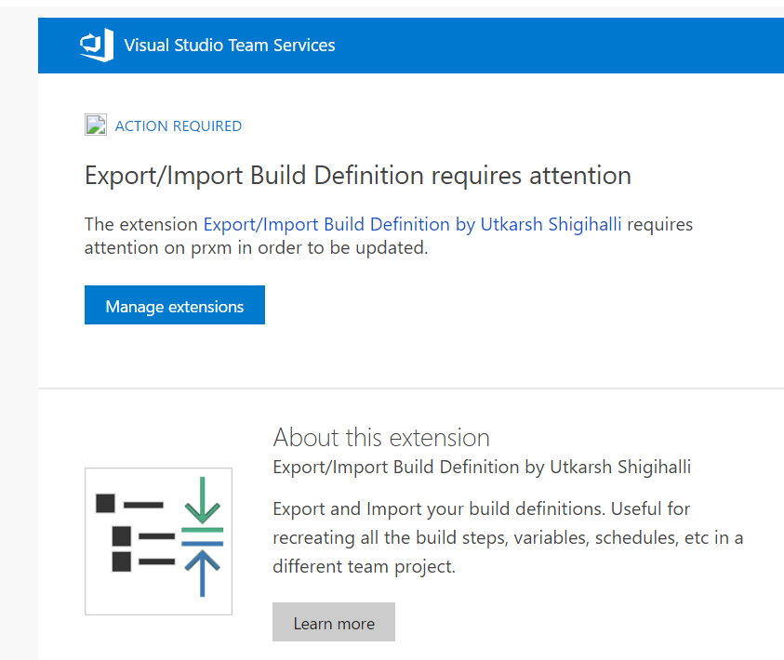
Task: Click the About this extension heading
Action: tap(381, 438)
